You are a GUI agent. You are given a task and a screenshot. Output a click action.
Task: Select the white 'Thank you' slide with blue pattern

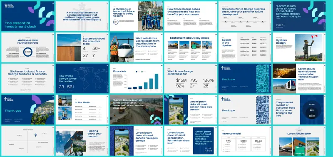click(x=245, y=110)
